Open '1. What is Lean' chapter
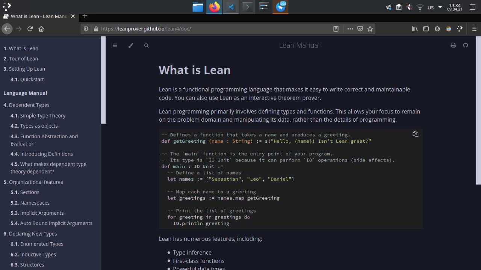The width and height of the screenshot is (481, 270). point(21,48)
